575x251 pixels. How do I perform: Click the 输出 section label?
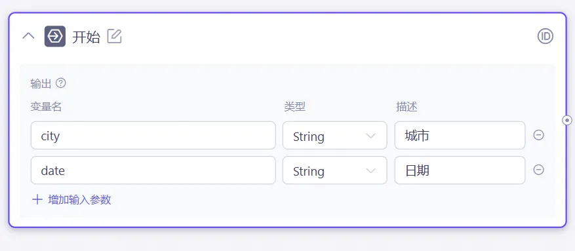(41, 83)
